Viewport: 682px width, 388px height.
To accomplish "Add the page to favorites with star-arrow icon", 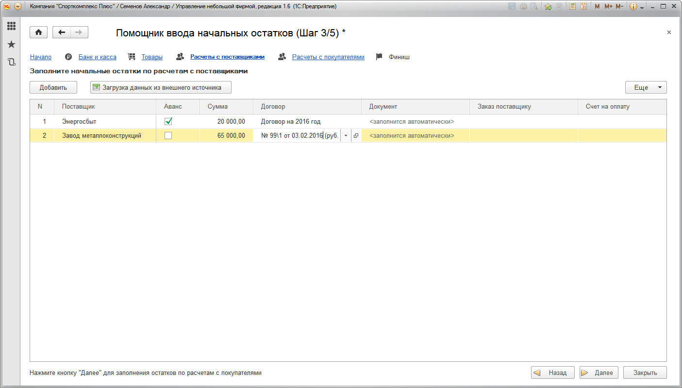I will point(548,6).
